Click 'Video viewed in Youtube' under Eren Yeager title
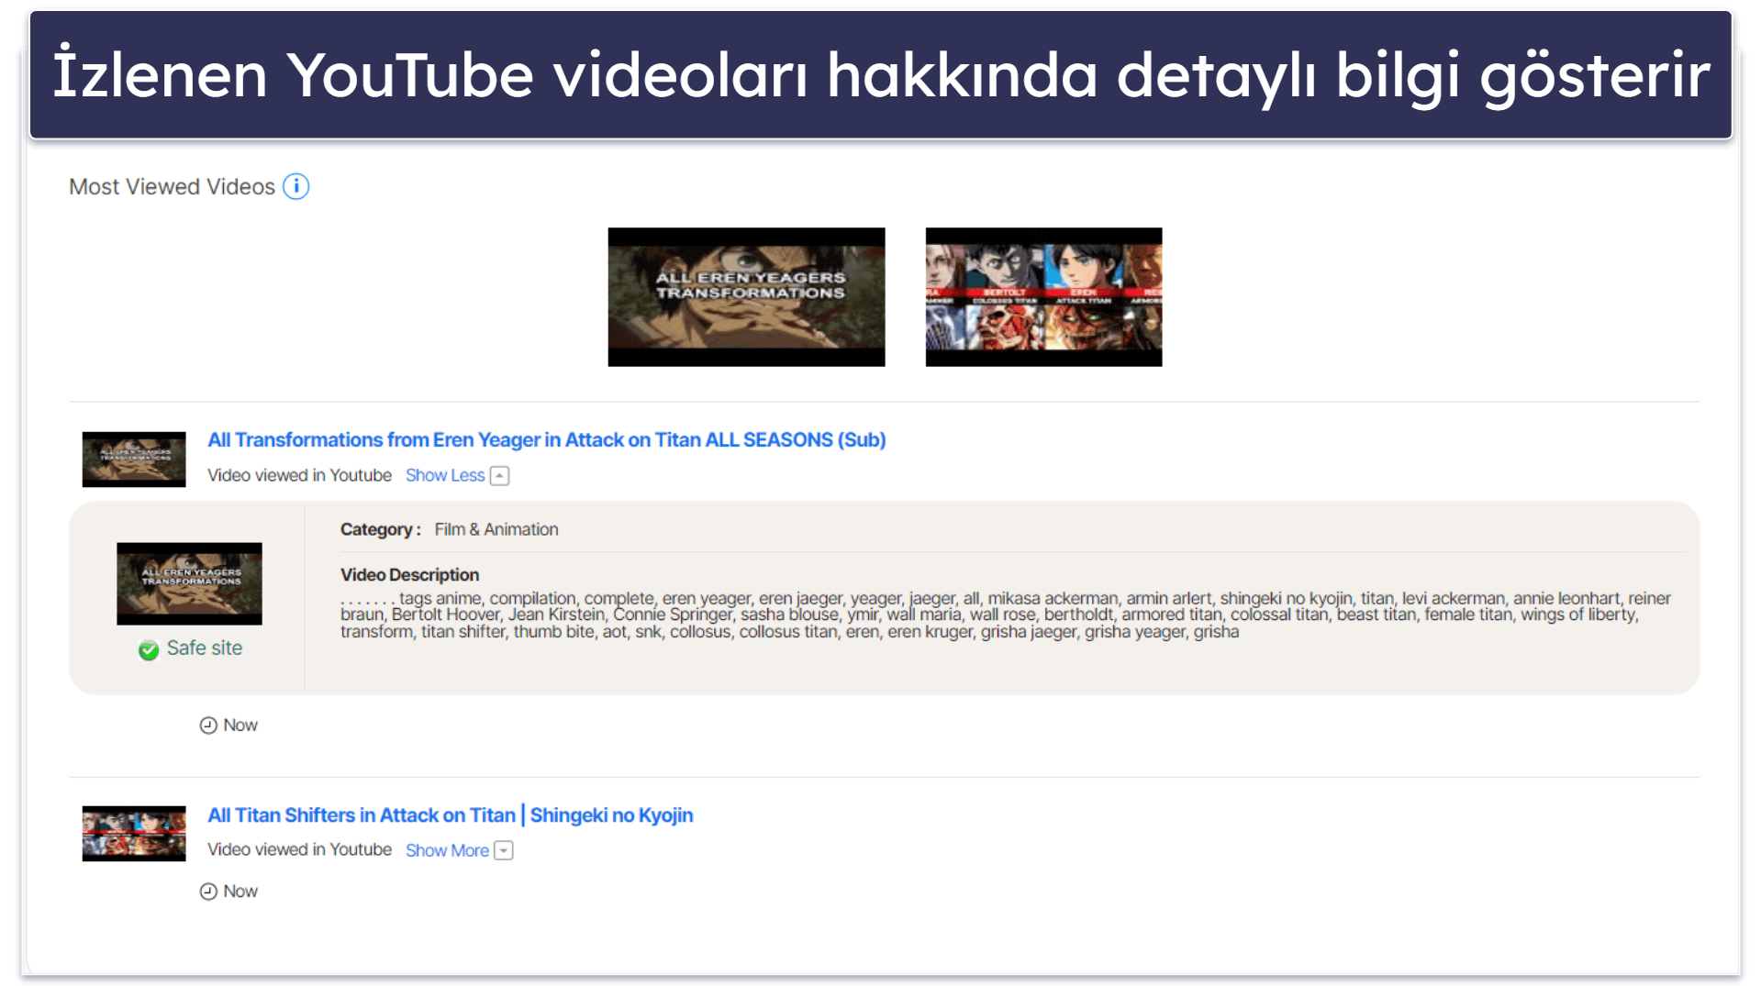 click(299, 475)
